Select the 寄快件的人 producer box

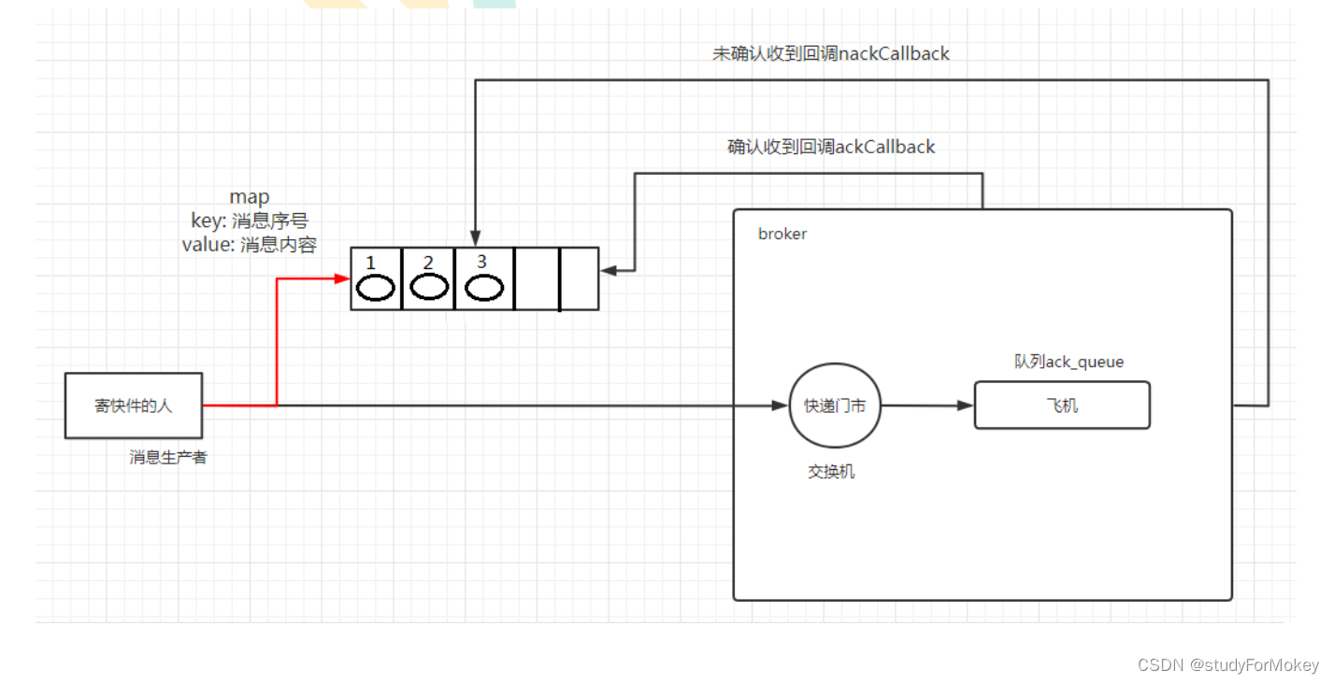134,406
